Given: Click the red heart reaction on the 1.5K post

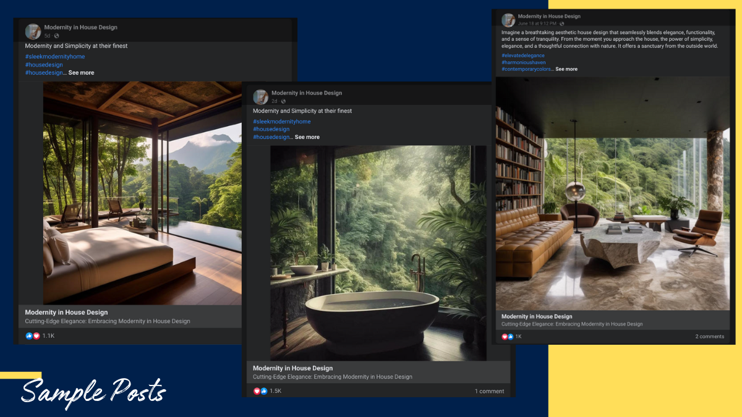Looking at the screenshot, I should 257,391.
